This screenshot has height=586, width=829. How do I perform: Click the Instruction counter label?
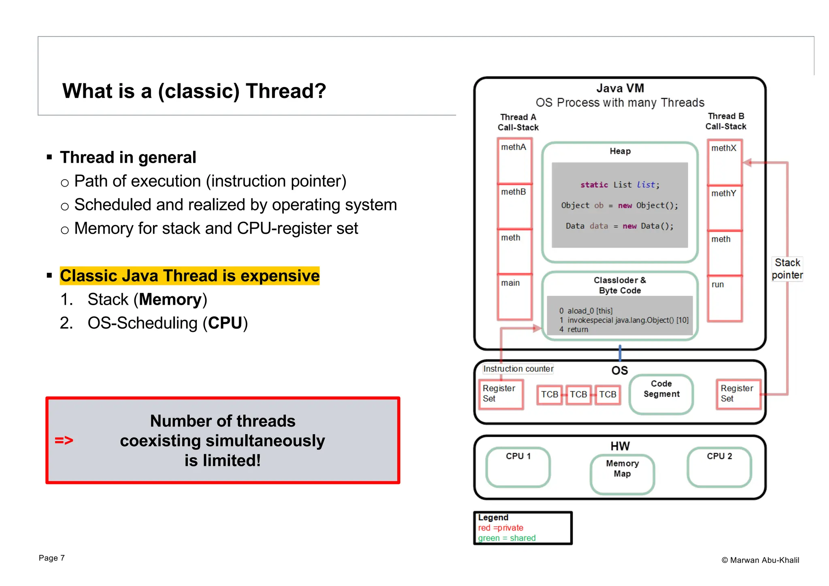tap(518, 369)
